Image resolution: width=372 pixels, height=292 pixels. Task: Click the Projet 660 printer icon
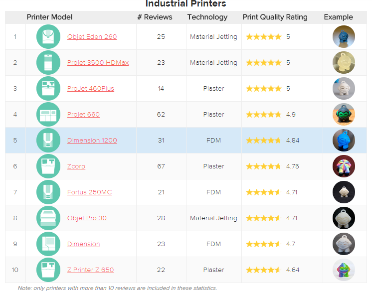point(48,115)
